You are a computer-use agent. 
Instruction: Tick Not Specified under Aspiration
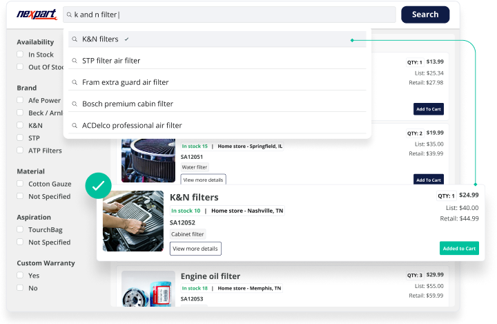pyautogui.click(x=20, y=242)
